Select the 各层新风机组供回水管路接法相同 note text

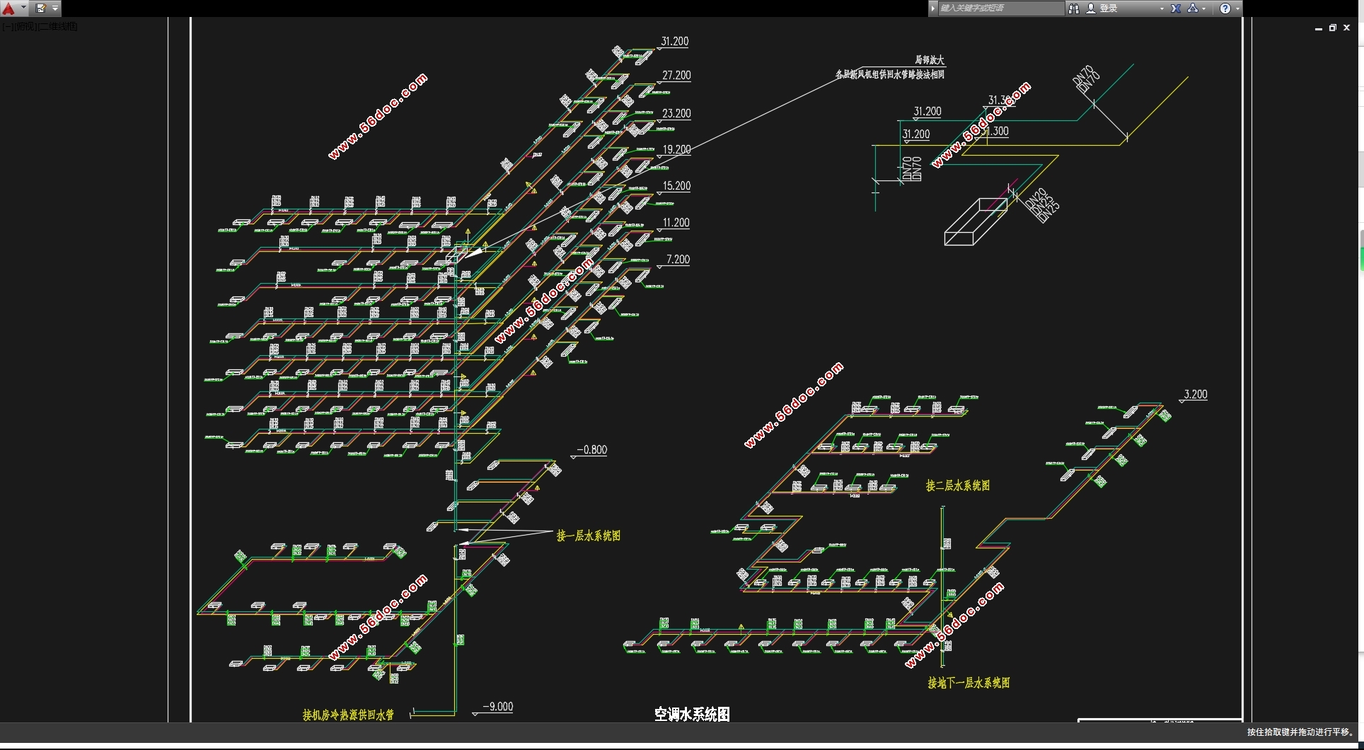pos(890,74)
